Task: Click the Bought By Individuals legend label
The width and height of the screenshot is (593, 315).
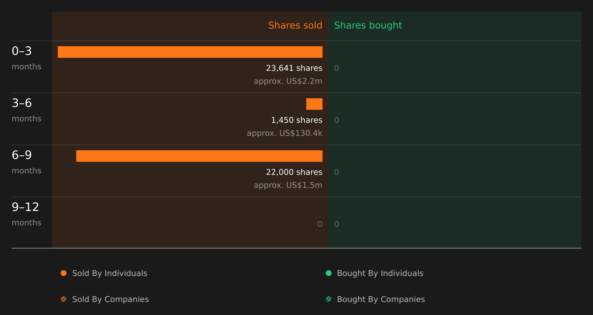Action: click(380, 273)
